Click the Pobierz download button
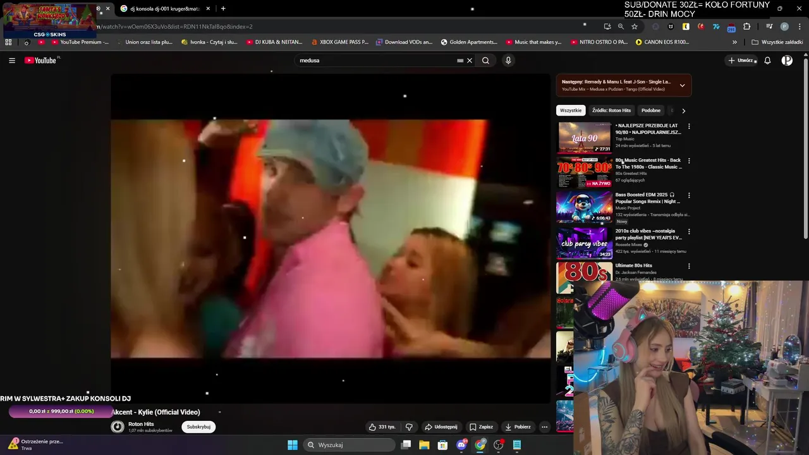Screen dimensions: 809x455 pyautogui.click(x=518, y=427)
